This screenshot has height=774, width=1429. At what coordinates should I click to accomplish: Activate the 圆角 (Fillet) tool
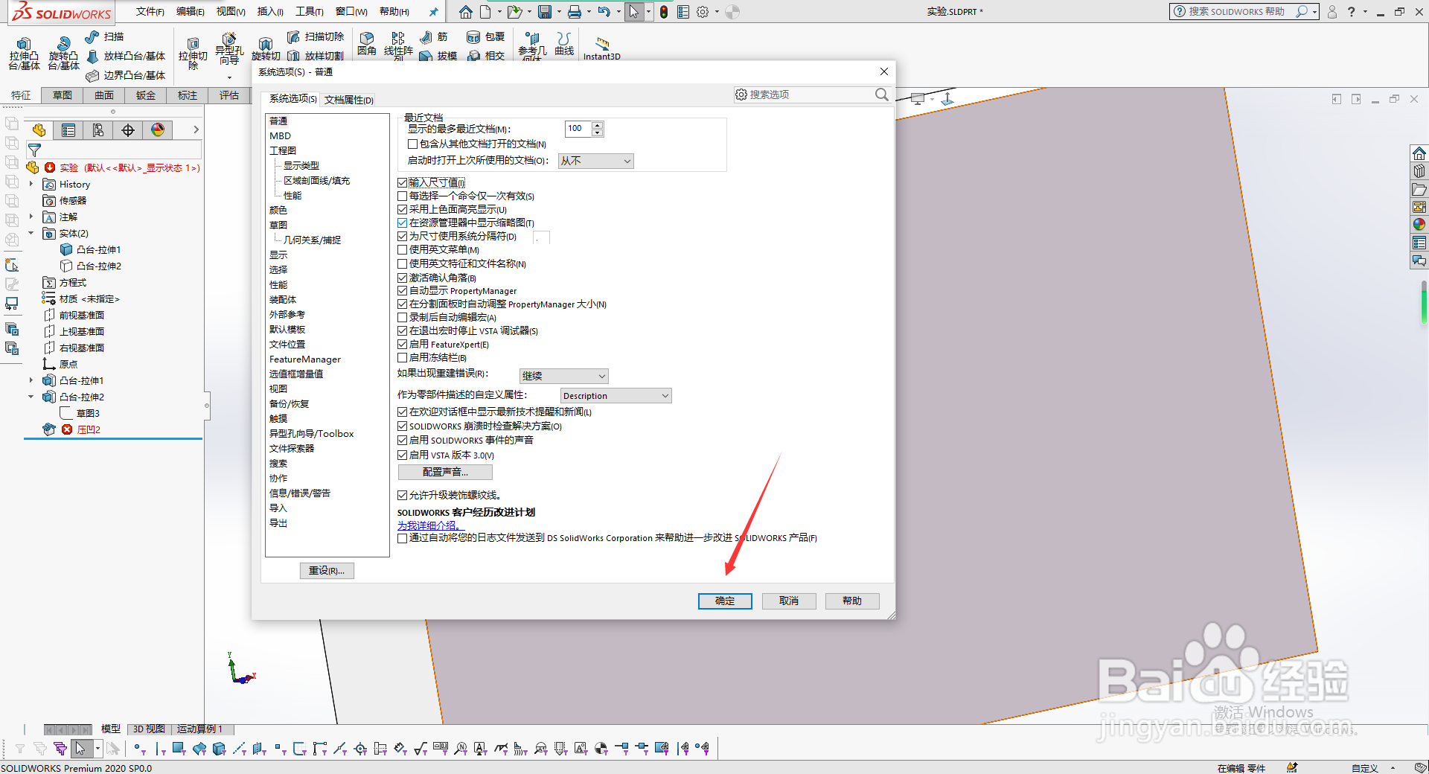pos(367,42)
